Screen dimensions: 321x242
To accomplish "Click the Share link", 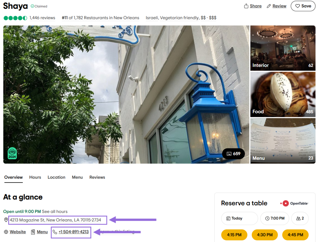I will (x=255, y=6).
